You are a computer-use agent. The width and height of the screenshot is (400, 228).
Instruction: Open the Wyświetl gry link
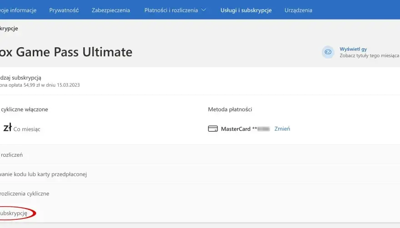(353, 49)
